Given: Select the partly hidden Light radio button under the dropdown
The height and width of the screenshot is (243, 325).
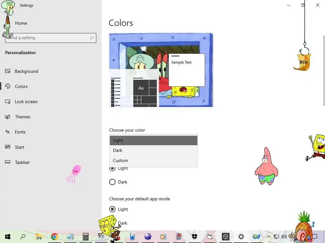Looking at the screenshot, I should point(112,169).
